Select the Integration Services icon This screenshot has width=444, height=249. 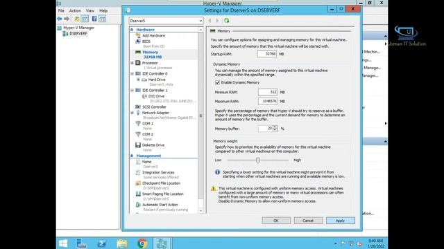(x=138, y=172)
